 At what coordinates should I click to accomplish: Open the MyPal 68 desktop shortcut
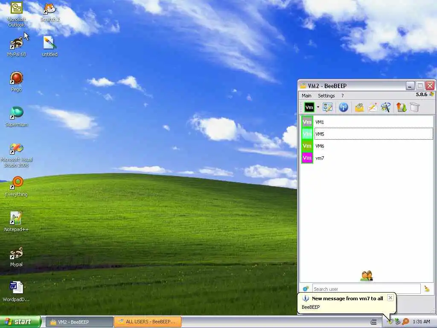(x=17, y=47)
